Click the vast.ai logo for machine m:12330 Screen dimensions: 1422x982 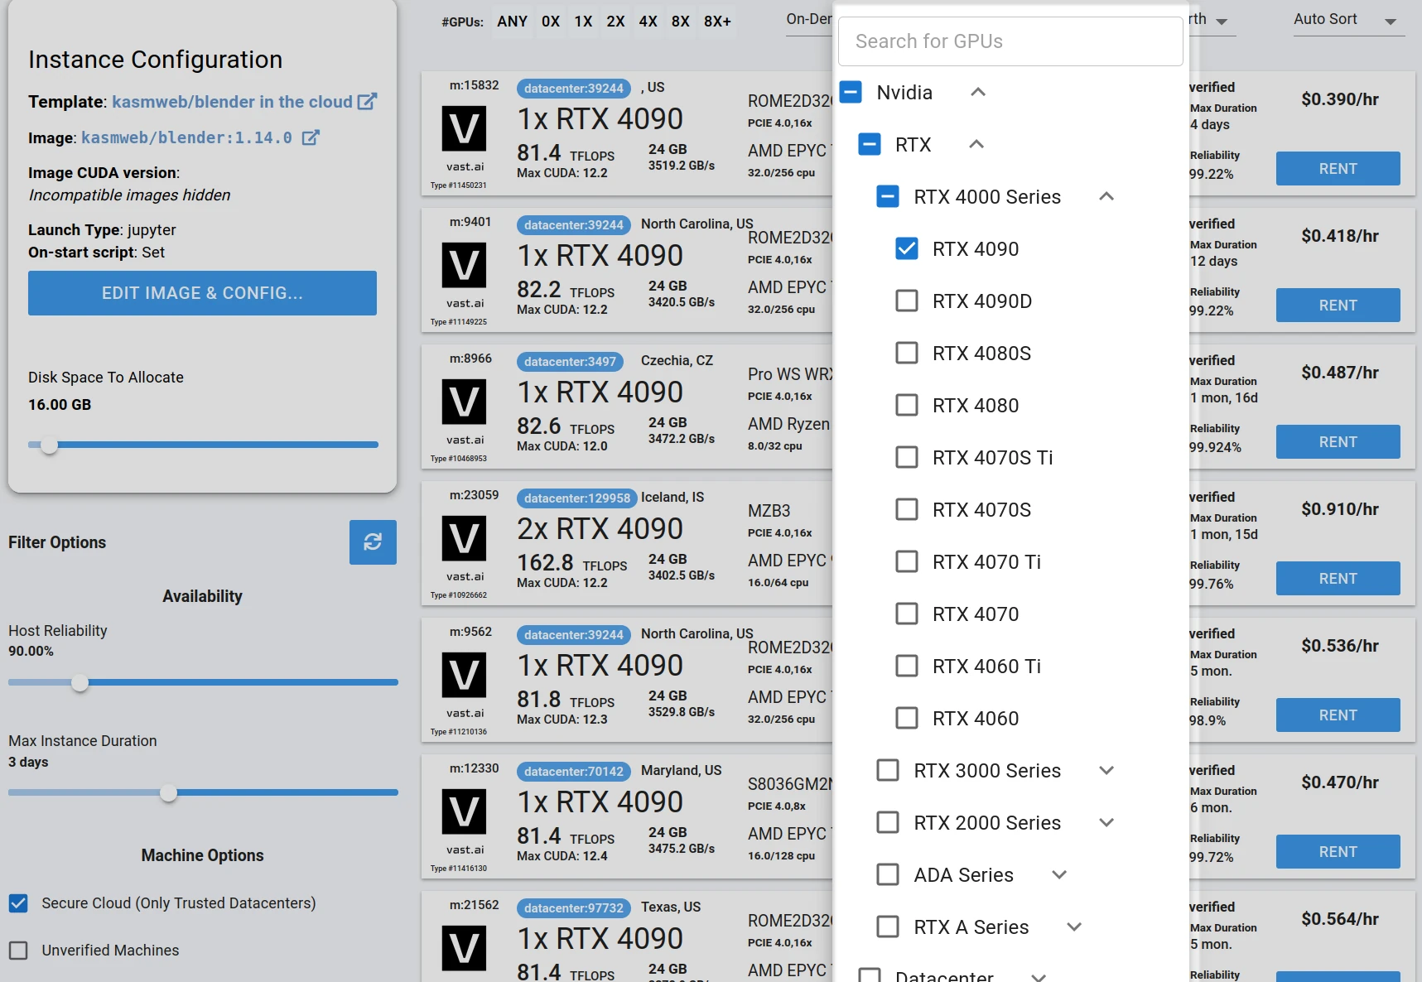(464, 811)
